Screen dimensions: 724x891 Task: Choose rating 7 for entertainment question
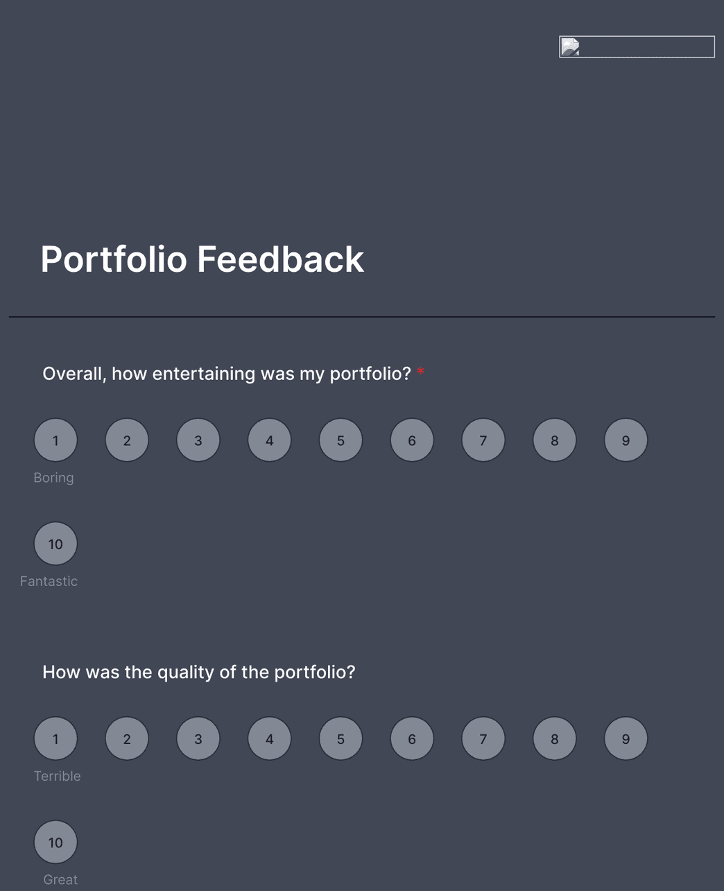(x=483, y=440)
